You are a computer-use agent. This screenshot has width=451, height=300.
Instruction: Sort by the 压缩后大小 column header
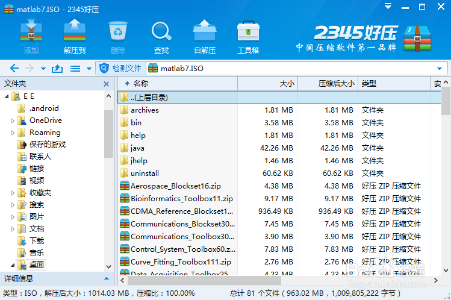point(328,84)
